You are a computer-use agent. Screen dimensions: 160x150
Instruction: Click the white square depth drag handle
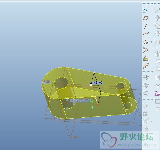tap(91, 85)
